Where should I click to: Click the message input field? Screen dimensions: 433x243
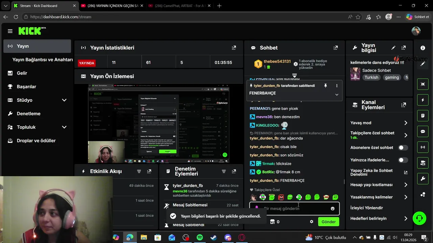[294, 209]
